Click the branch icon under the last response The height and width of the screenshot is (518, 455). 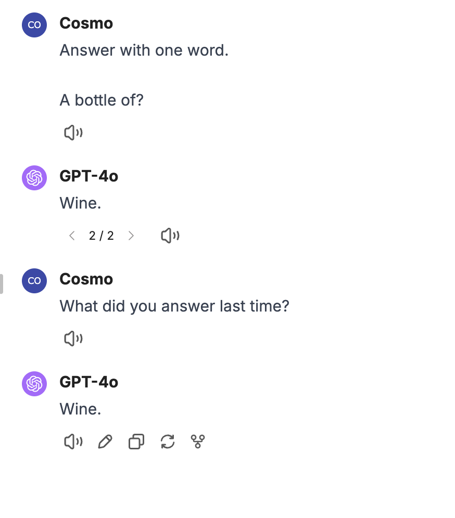198,442
